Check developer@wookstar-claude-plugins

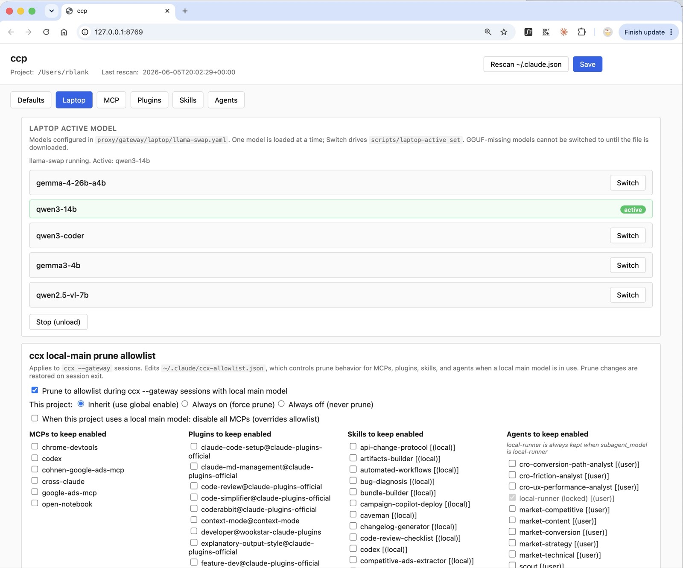tap(194, 531)
